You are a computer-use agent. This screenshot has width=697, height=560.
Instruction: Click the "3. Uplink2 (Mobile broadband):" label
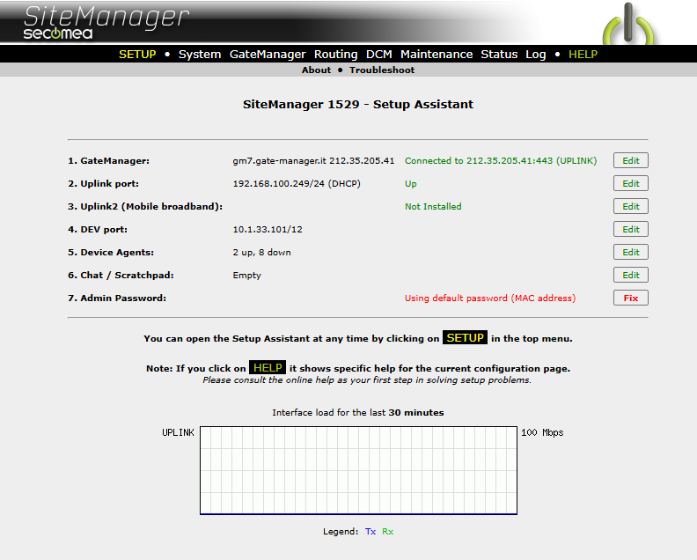pyautogui.click(x=145, y=206)
